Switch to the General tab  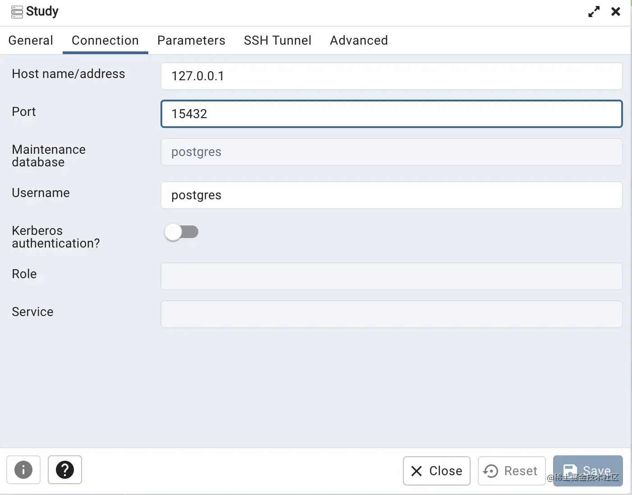coord(31,41)
